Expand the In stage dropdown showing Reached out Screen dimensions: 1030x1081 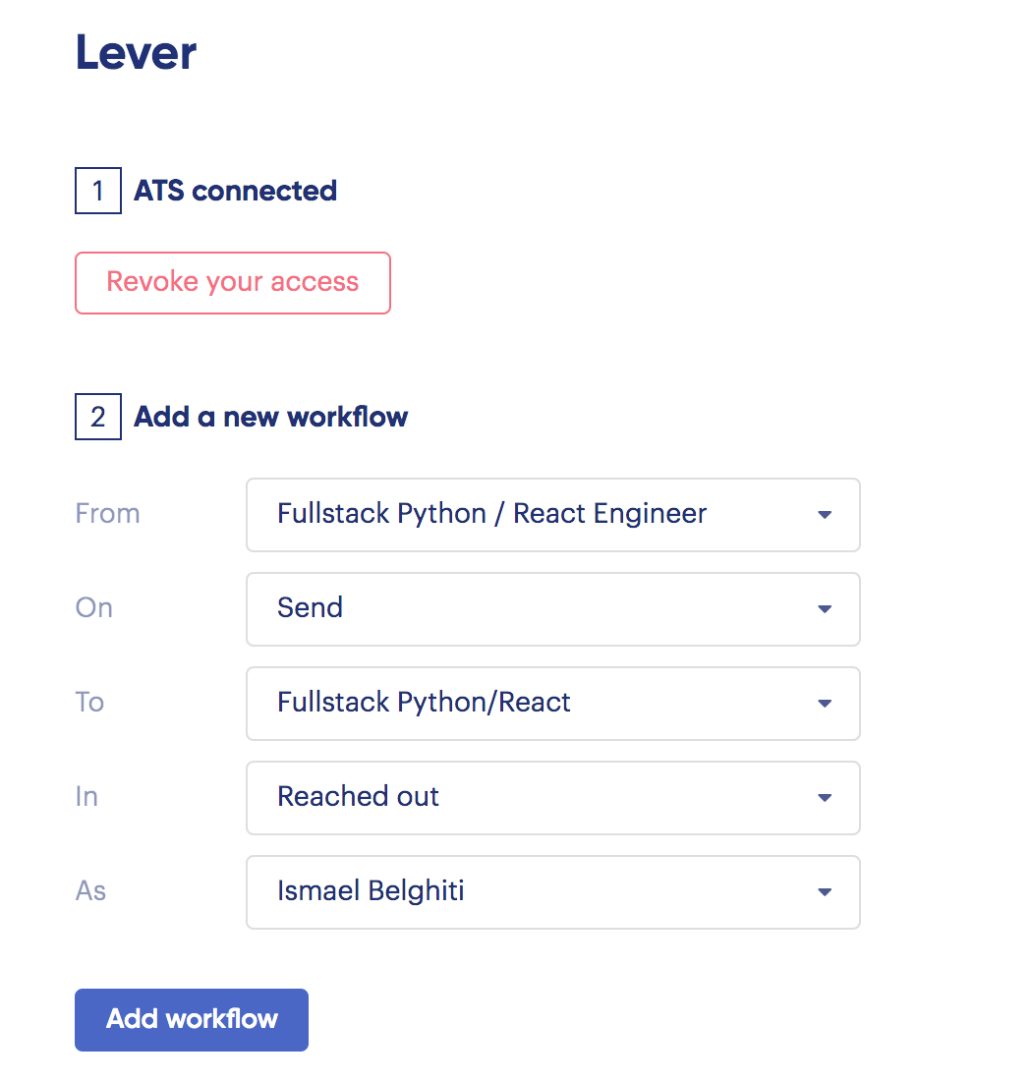pos(552,798)
